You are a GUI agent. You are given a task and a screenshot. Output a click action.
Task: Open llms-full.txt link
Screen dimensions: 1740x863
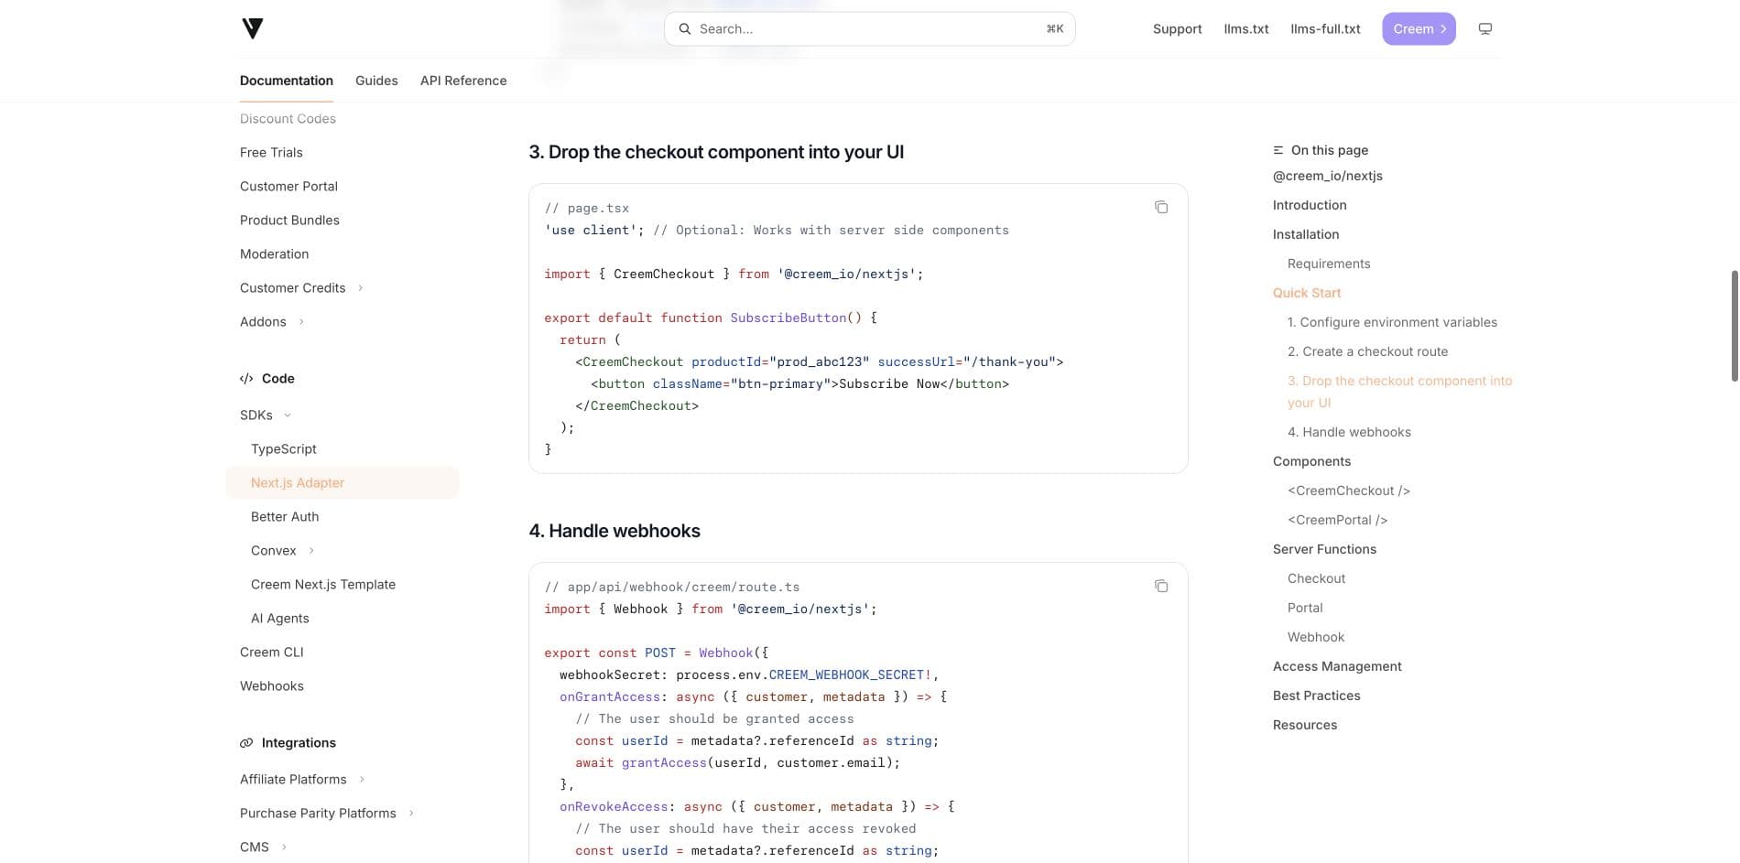tap(1325, 29)
